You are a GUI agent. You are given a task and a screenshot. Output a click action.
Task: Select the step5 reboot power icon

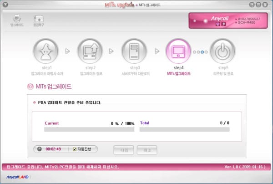tap(222, 51)
